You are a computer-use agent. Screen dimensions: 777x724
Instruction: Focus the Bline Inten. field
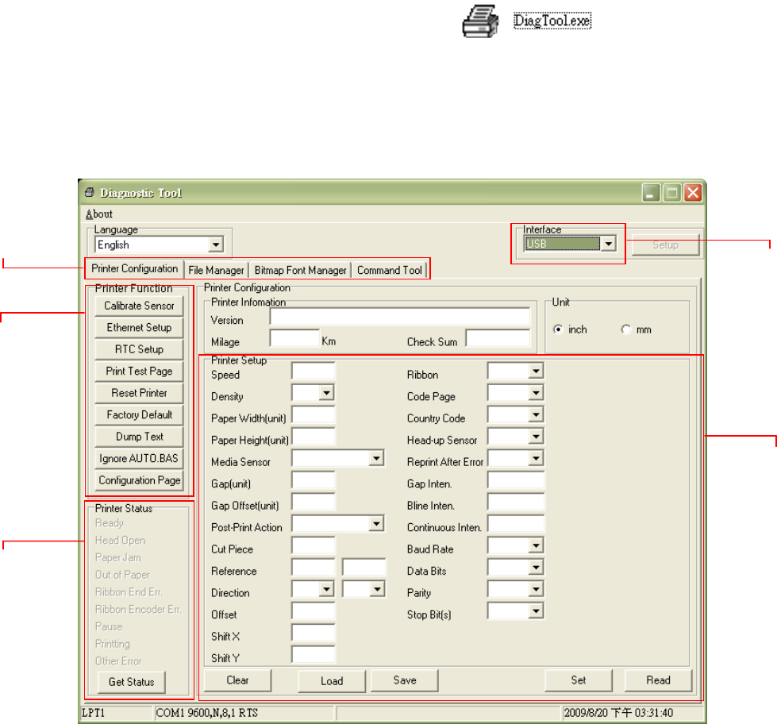tap(516, 502)
